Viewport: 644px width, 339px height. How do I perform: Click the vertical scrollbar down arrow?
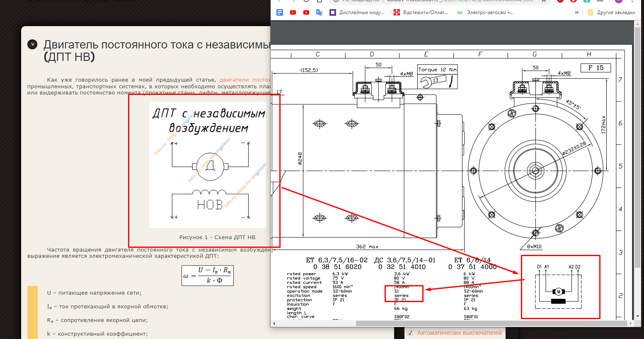[638, 316]
